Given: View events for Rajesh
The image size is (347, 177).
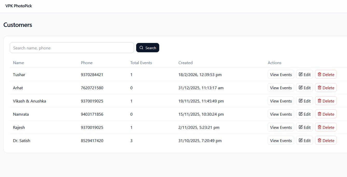Looking at the screenshot, I should (x=281, y=127).
